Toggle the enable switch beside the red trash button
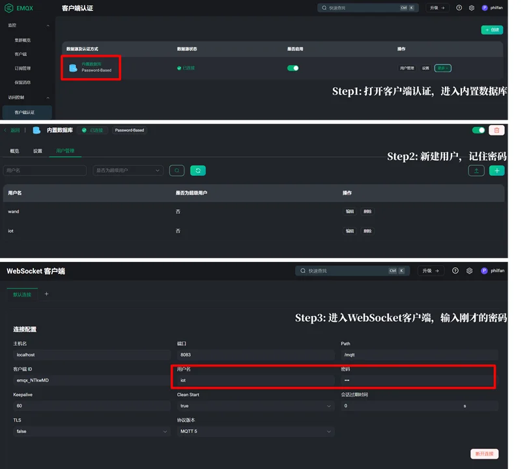Screen dimensions: 529x469 pos(479,130)
